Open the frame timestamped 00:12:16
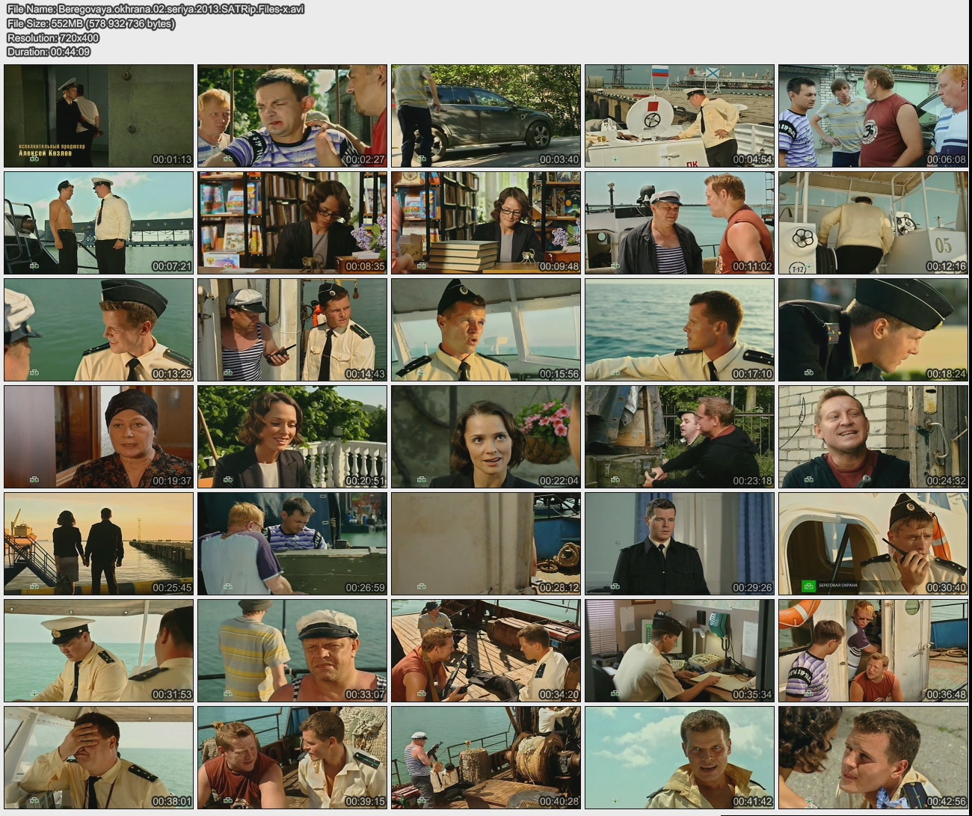This screenshot has width=972, height=816. tap(873, 223)
